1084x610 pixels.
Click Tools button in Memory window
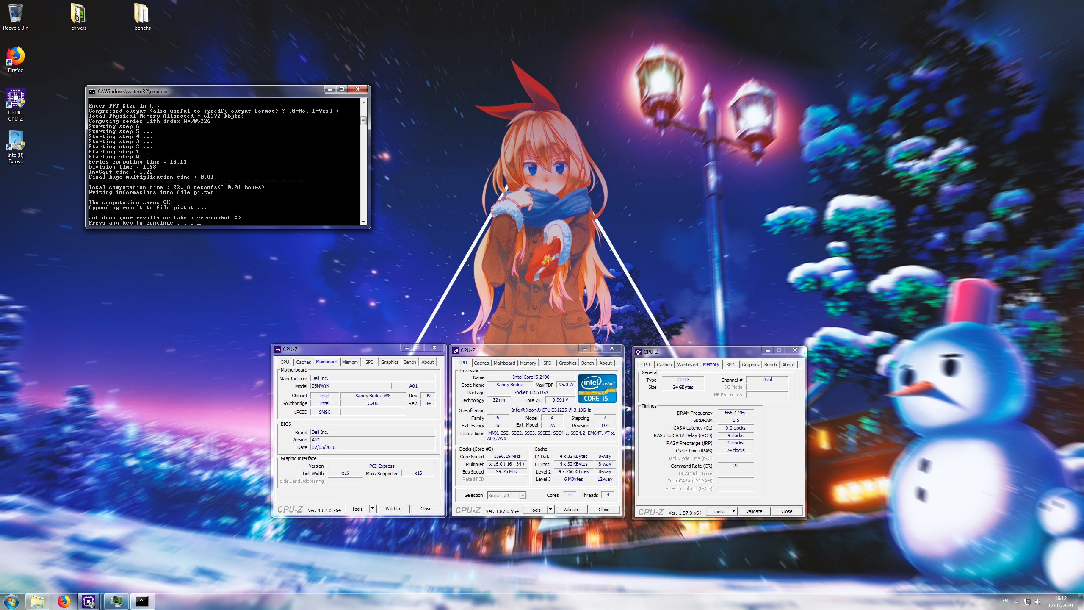[x=718, y=512]
